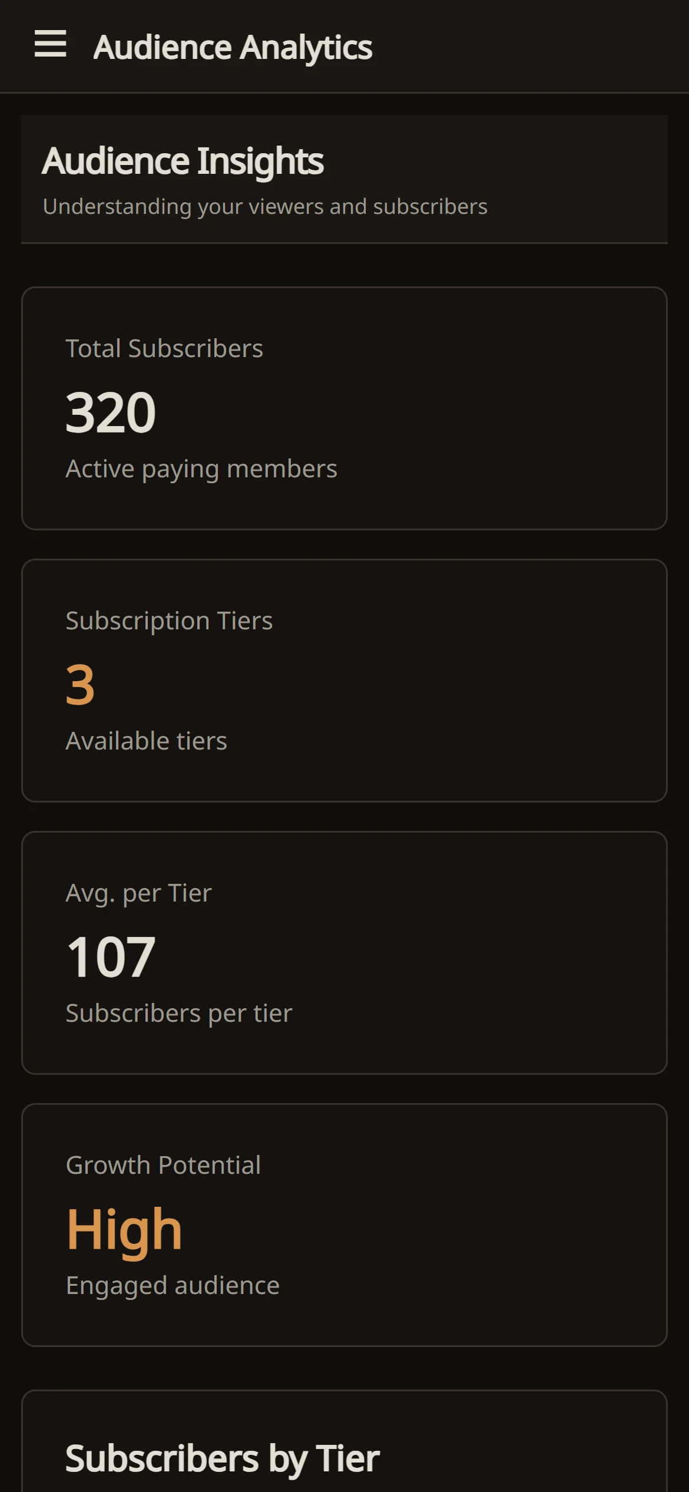
Task: Open the Total Subscribers card
Action: pos(344,408)
